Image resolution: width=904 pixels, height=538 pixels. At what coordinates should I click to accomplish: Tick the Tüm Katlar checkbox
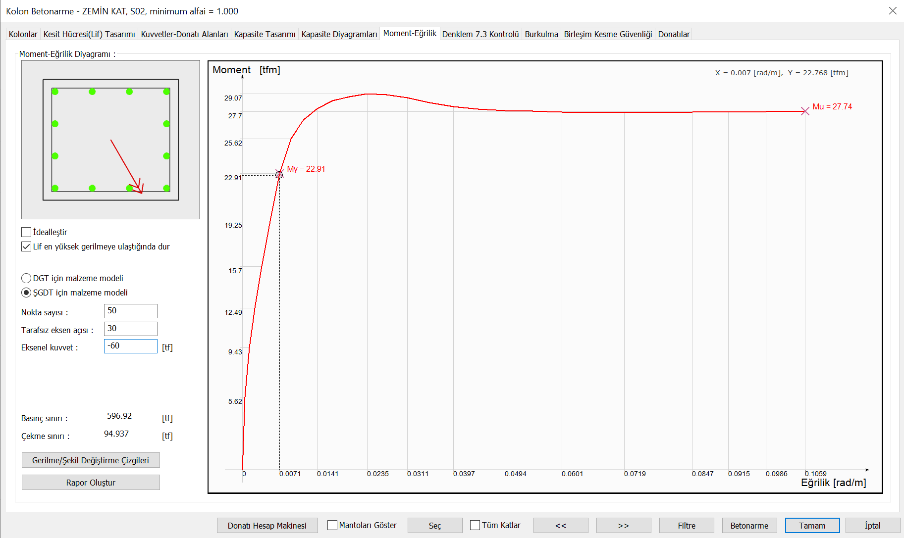tap(475, 525)
